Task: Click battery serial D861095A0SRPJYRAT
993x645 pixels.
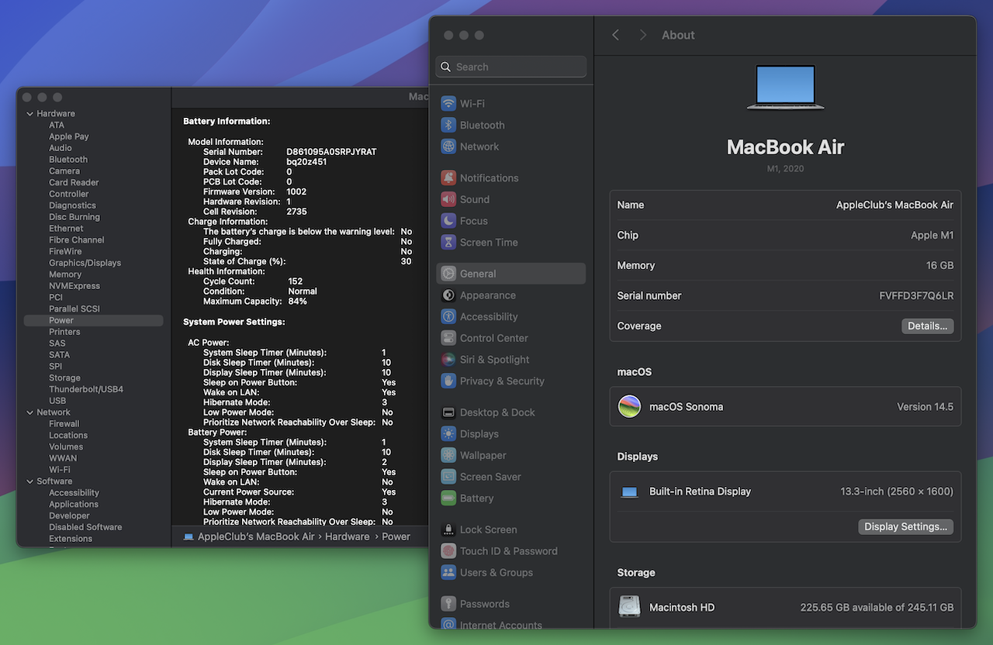Action: (331, 152)
